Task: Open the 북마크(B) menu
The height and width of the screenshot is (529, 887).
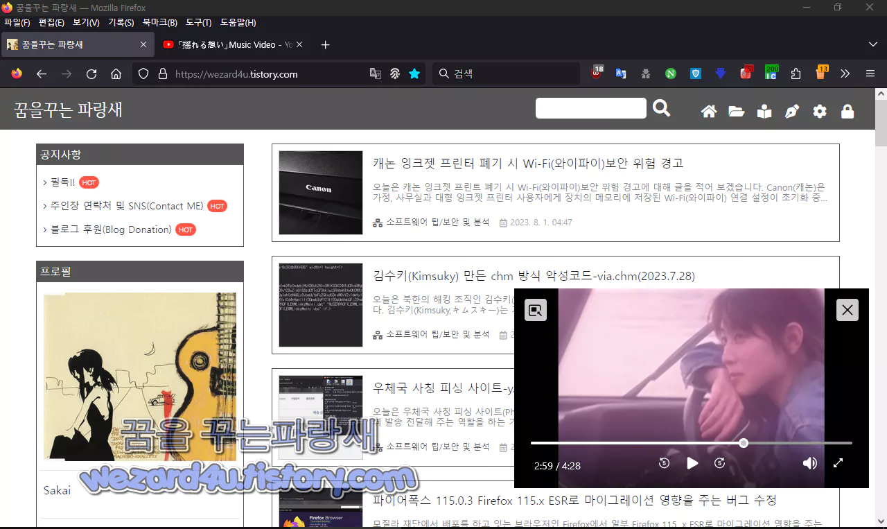Action: tap(159, 23)
